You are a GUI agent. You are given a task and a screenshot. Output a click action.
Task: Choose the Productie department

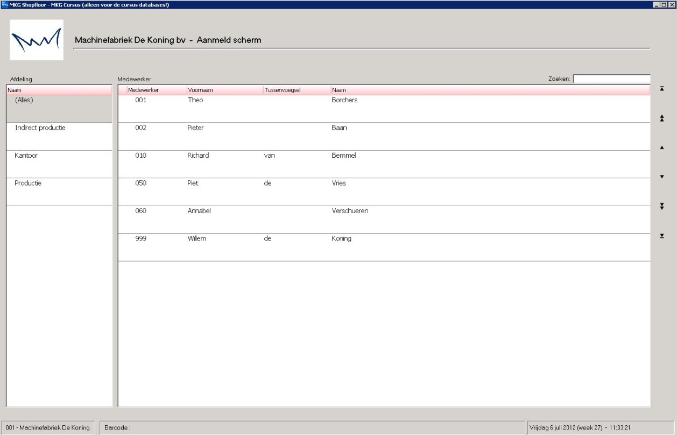[59, 192]
